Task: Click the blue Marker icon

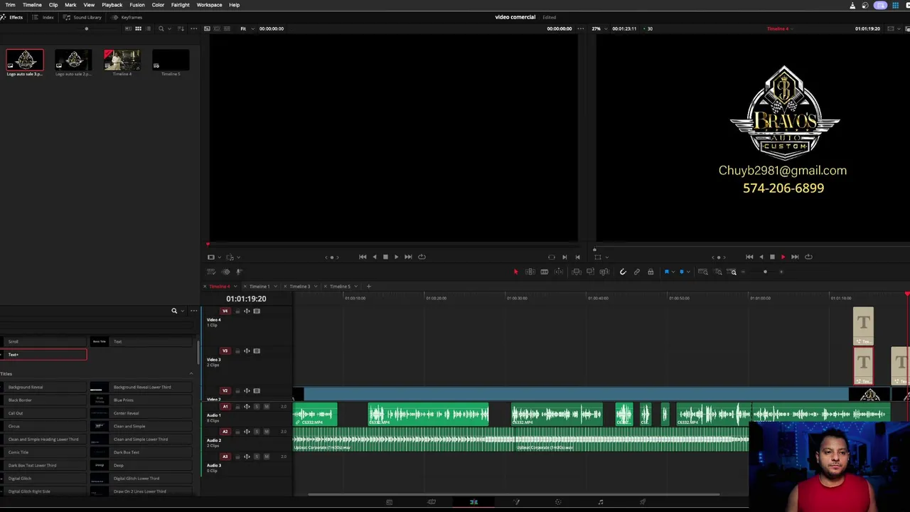Action: pos(681,272)
